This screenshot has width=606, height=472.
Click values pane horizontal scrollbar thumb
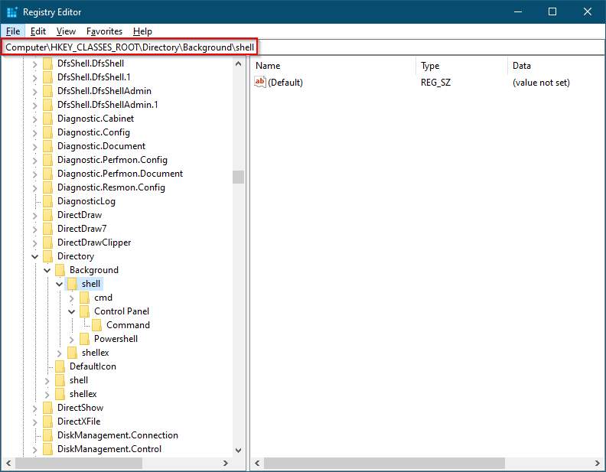(384, 463)
